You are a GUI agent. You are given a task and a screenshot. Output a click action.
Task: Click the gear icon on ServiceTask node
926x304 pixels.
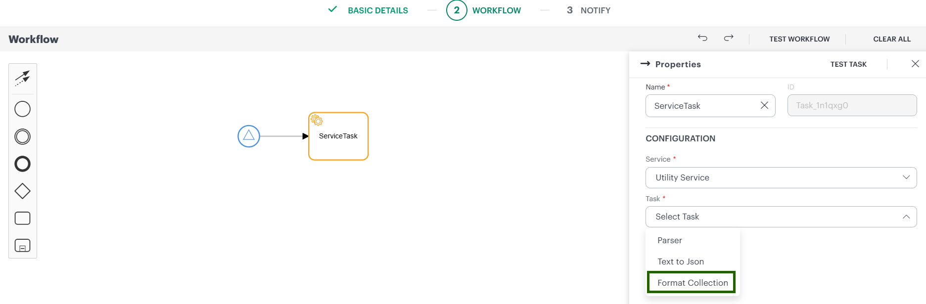317,120
